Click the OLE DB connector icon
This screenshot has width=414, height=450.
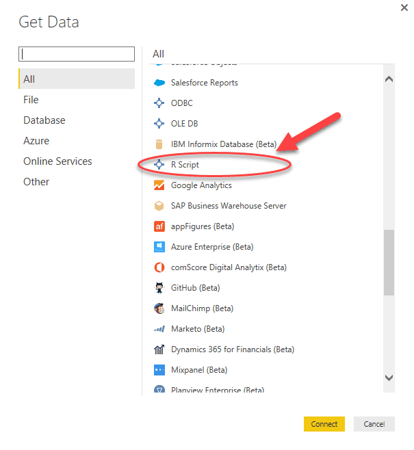point(159,124)
